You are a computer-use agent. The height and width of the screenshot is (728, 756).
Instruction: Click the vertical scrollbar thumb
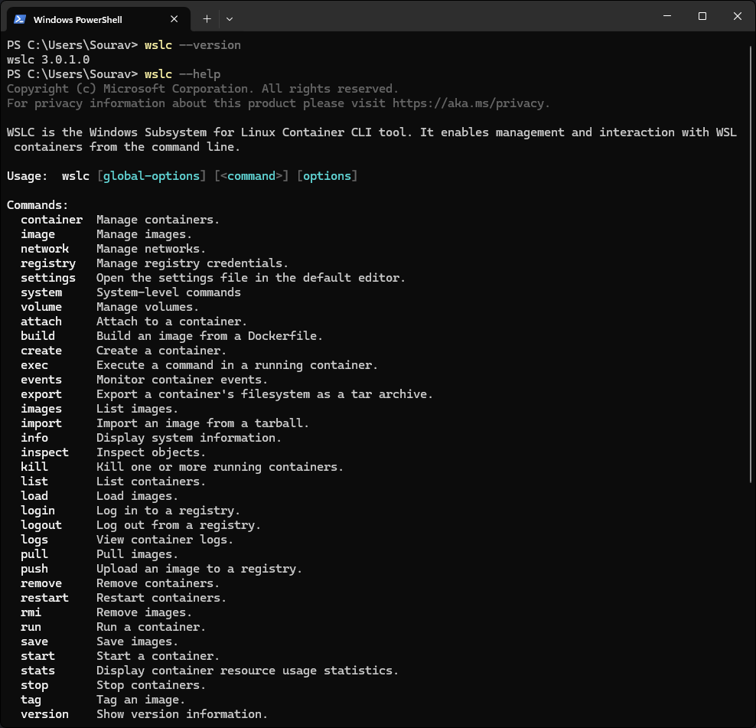[x=751, y=264]
